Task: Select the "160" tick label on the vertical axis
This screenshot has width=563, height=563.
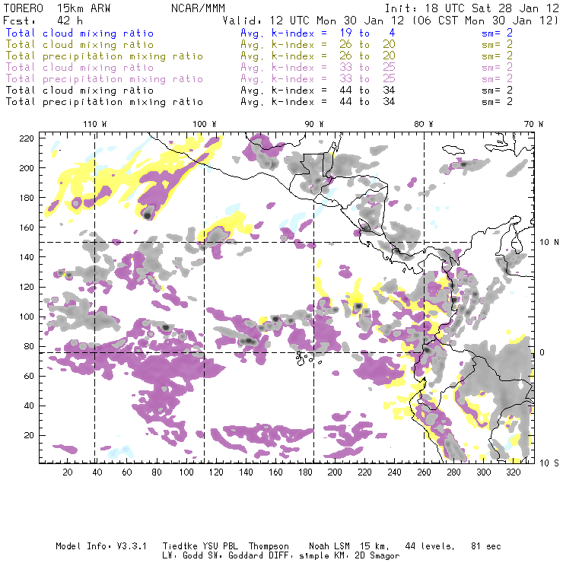Action: [27, 227]
